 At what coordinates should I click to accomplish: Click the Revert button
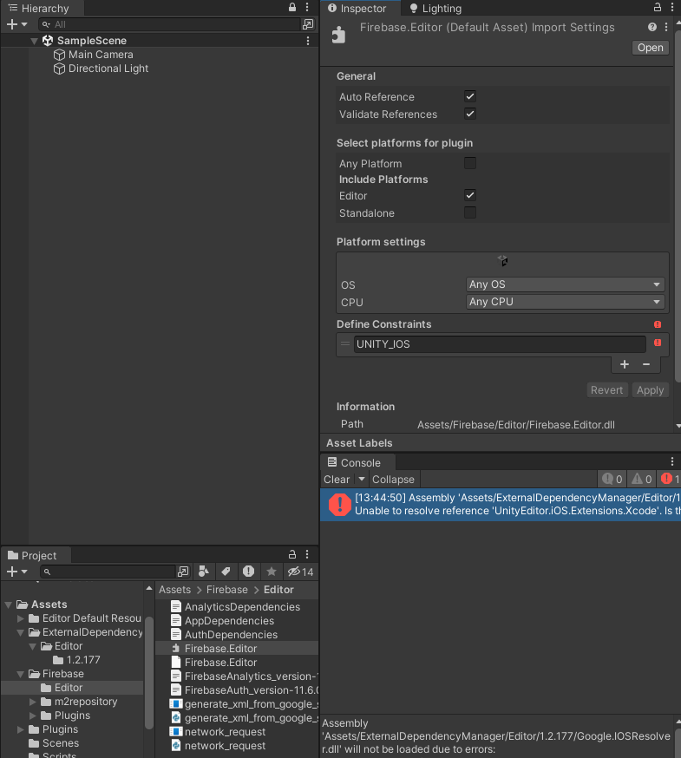point(606,390)
